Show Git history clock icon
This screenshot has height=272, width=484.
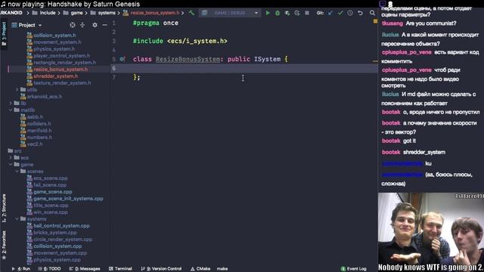pyautogui.click(x=350, y=13)
